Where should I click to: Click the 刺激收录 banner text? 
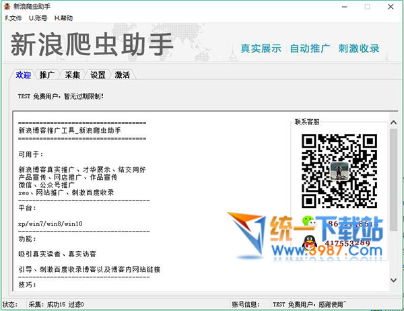(x=359, y=48)
